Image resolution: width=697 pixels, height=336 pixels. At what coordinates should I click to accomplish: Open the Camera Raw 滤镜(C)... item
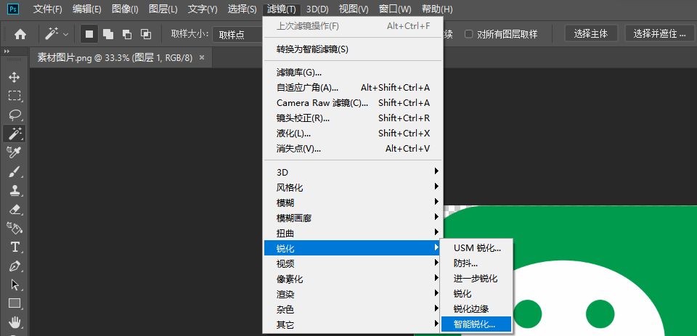coord(353,102)
